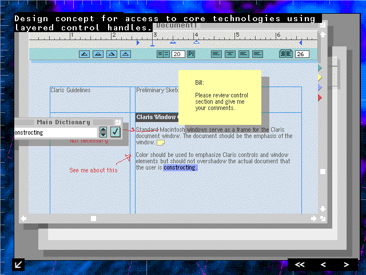Viewport: 366px width, 275px height.
Task: Click the vertical scrollbar up arrow
Action: click(x=323, y=34)
